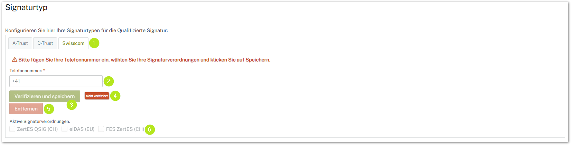This screenshot has height=145, width=571.
Task: Click the warning triangle icon
Action: [15, 60]
